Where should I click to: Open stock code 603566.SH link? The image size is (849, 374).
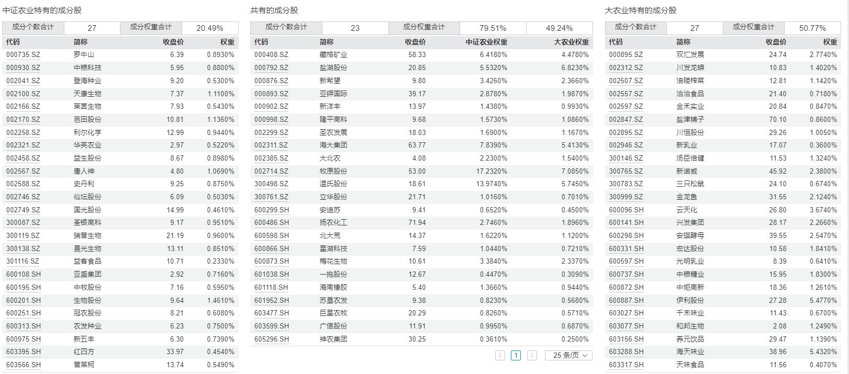pos(24,365)
